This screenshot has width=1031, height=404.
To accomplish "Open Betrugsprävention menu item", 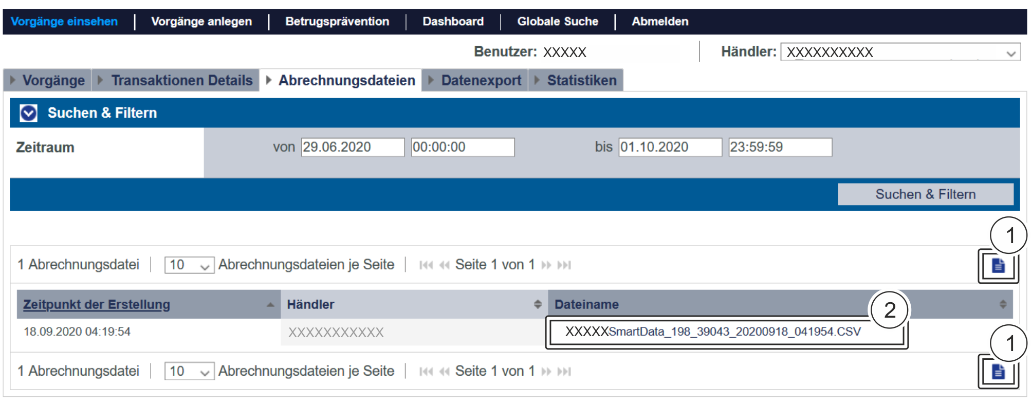I will [x=337, y=22].
